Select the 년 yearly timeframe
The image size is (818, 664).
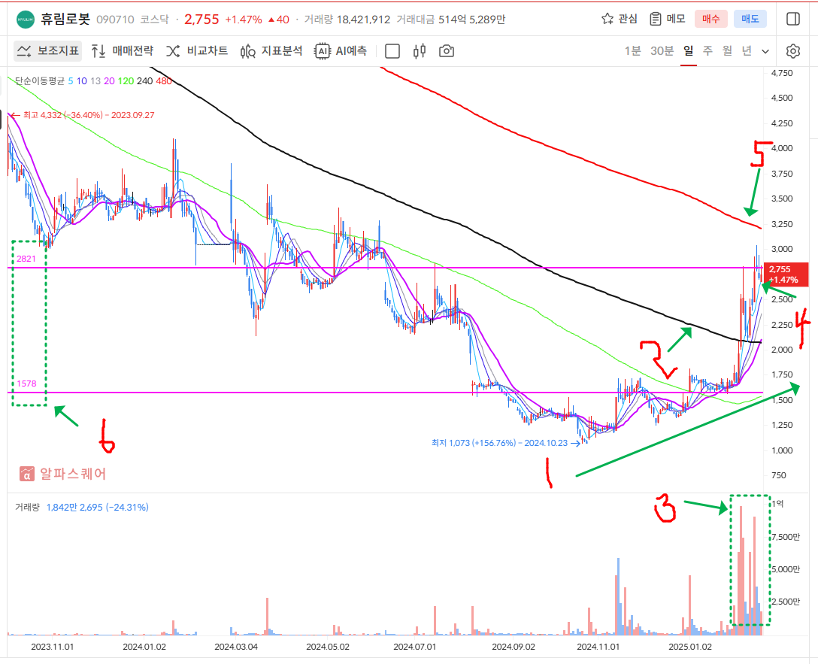pos(747,50)
